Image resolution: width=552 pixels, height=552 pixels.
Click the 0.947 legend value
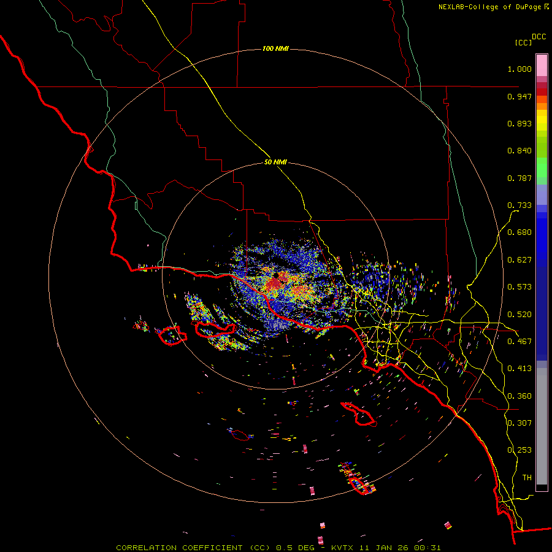(519, 96)
